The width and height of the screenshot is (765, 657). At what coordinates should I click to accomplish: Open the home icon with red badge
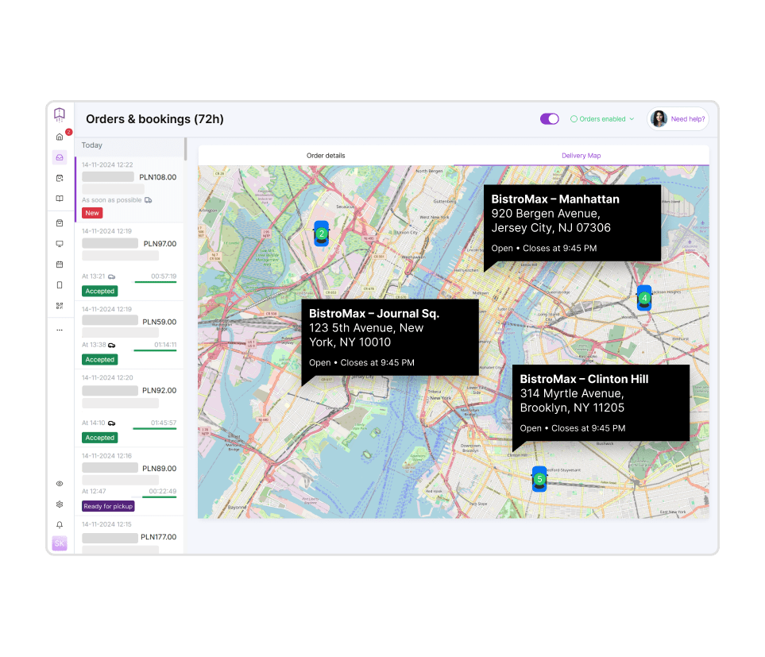pyautogui.click(x=60, y=137)
